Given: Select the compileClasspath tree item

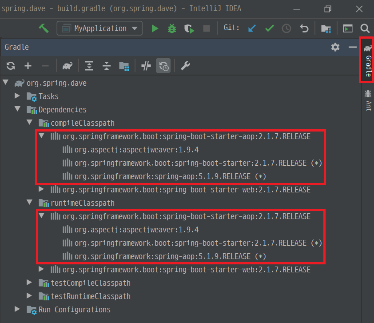Looking at the screenshot, I should tap(83, 123).
